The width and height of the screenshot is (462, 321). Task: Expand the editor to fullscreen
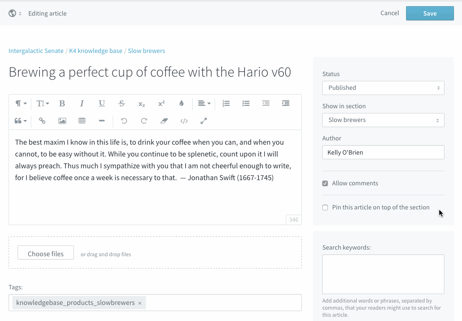tap(204, 121)
